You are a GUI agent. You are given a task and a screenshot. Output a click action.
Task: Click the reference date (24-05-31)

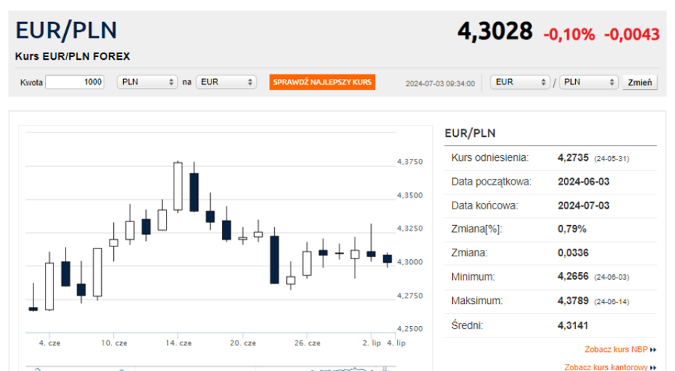pos(612,159)
